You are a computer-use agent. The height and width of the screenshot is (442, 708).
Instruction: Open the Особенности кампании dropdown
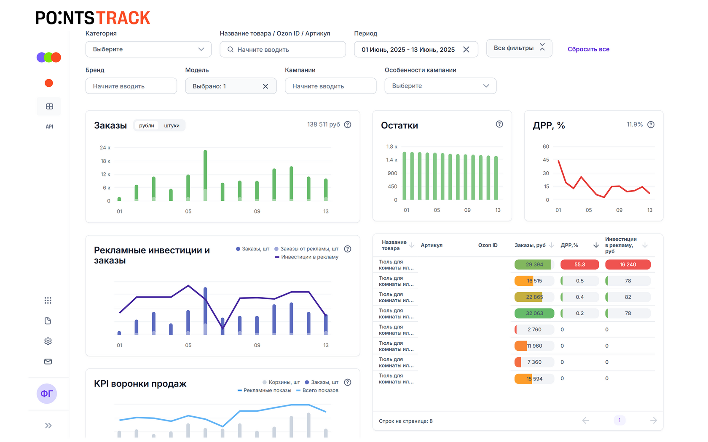440,86
